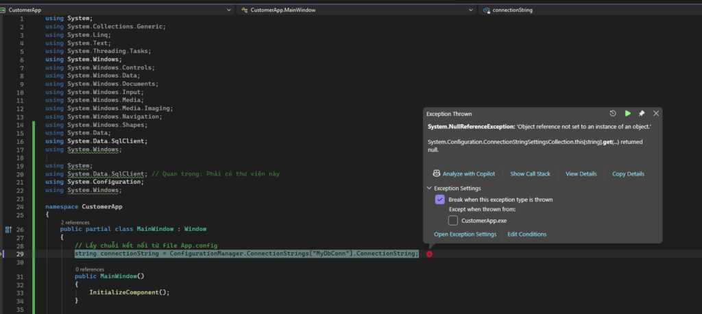Image resolution: width=702 pixels, height=314 pixels.
Task: Click the connectionString member icon in navigation bar
Action: tap(486, 10)
